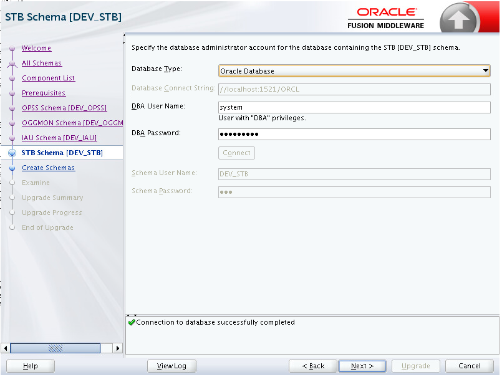Open IAU Schema [DEV_IAU] step
This screenshot has height=377, width=502.
point(59,138)
